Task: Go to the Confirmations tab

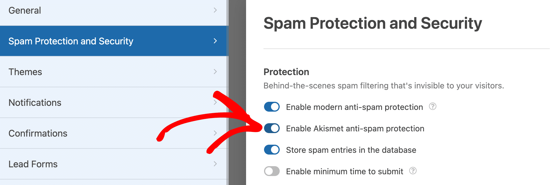Action: click(38, 133)
